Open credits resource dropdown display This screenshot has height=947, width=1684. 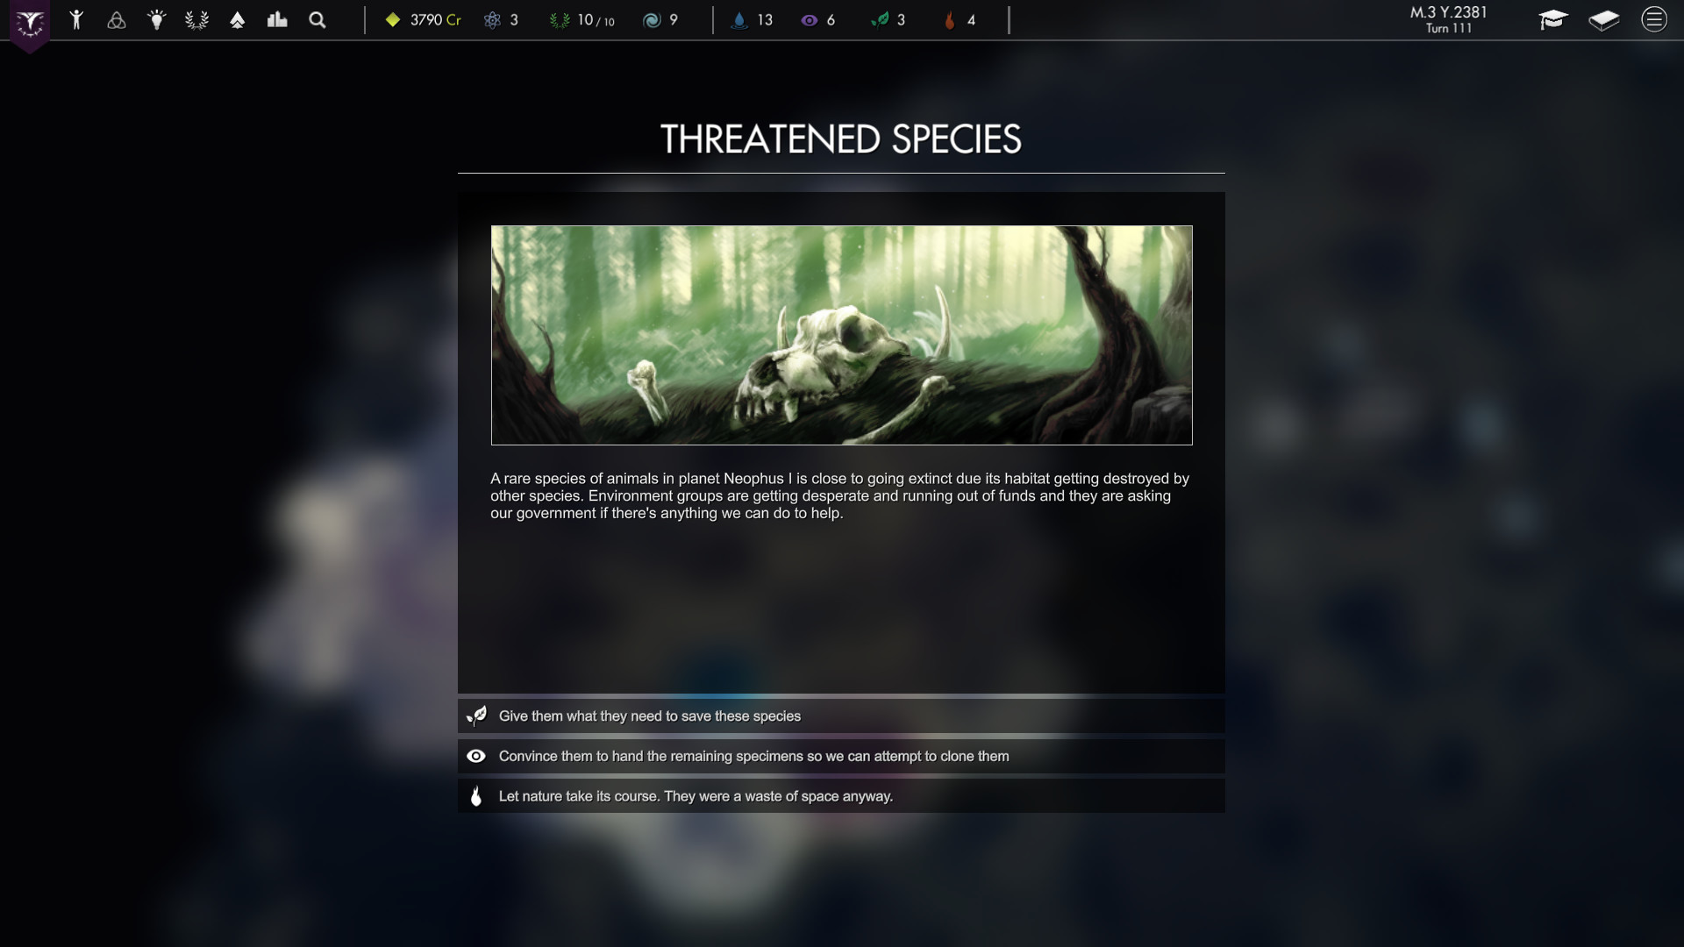tap(429, 19)
